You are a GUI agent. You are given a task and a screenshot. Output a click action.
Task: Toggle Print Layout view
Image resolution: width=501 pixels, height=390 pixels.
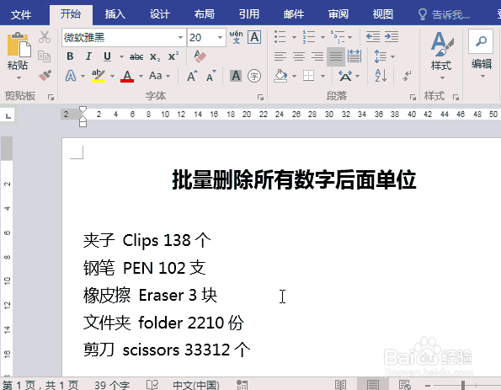pos(372,385)
